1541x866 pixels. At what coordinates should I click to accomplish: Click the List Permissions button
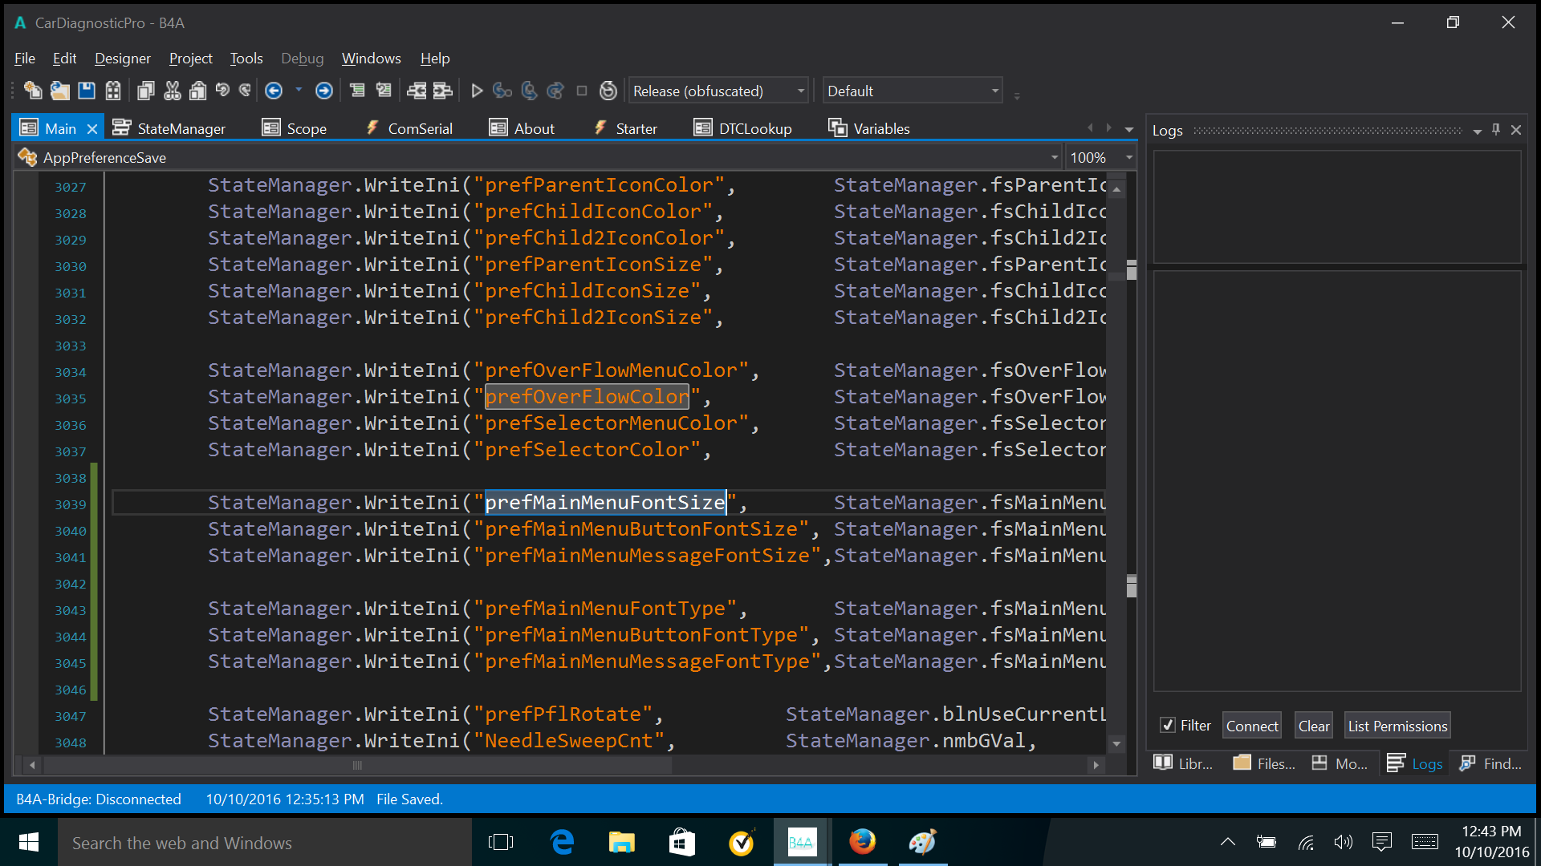[1397, 726]
